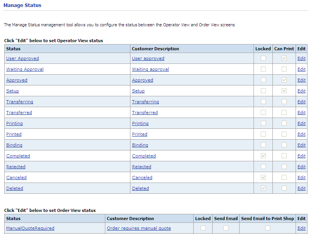Open the Rejected status link
311x234 pixels.
tap(16, 167)
